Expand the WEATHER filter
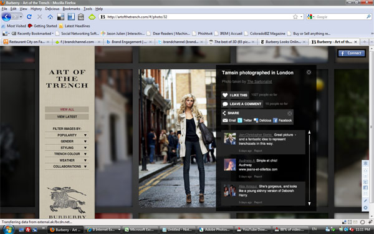This screenshot has height=234, width=374. click(x=67, y=160)
